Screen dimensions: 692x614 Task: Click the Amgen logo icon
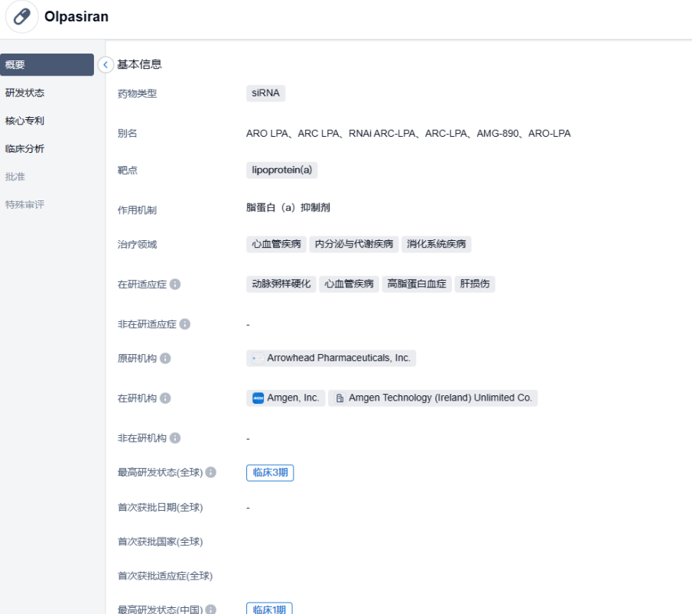(x=258, y=398)
